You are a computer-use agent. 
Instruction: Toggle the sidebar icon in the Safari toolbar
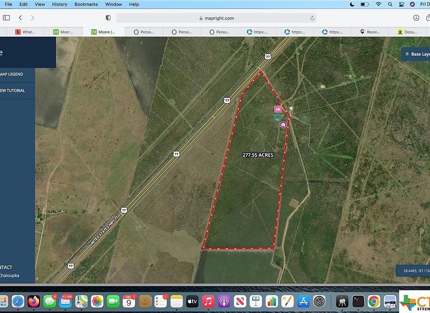pos(6,17)
